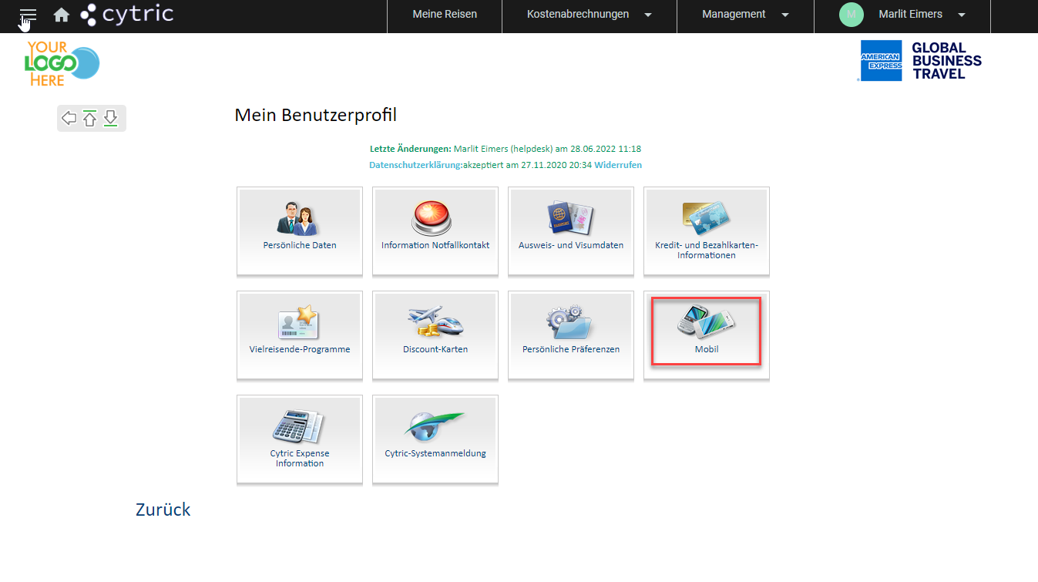Click the American Express Global Business Travel logo
This screenshot has height=582, width=1038.
pyautogui.click(x=921, y=61)
